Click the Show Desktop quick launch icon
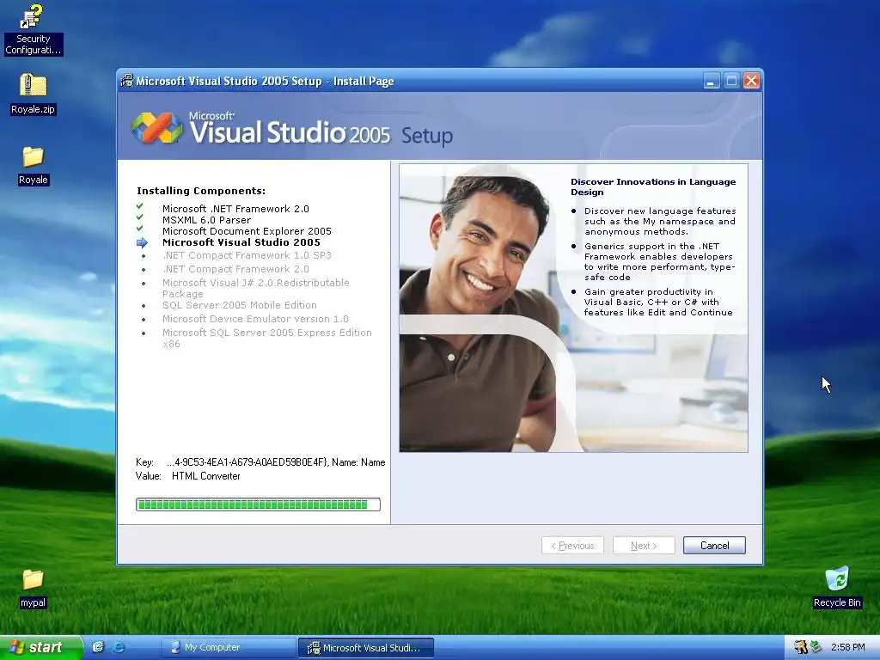This screenshot has height=660, width=880. tap(98, 647)
